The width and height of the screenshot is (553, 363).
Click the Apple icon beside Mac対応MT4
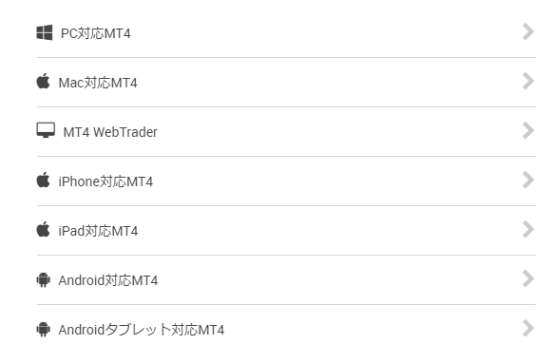[x=43, y=81]
